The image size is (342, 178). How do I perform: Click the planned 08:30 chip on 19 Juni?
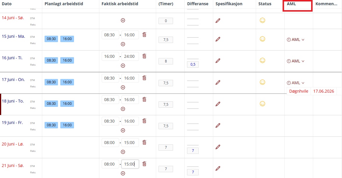[x=51, y=125]
